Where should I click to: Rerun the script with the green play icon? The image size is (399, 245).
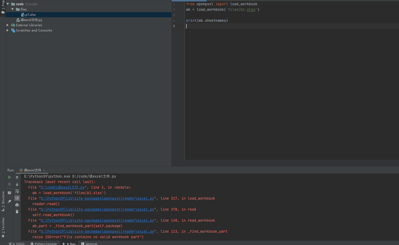[x=9, y=178]
